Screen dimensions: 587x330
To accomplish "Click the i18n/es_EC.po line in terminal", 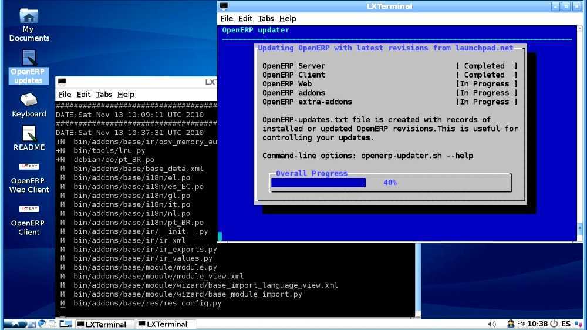I will (x=131, y=187).
